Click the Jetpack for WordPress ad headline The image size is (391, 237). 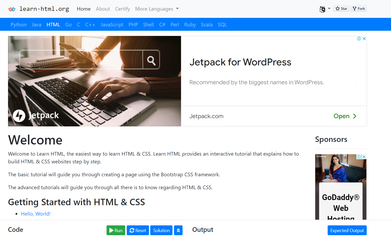pos(240,62)
